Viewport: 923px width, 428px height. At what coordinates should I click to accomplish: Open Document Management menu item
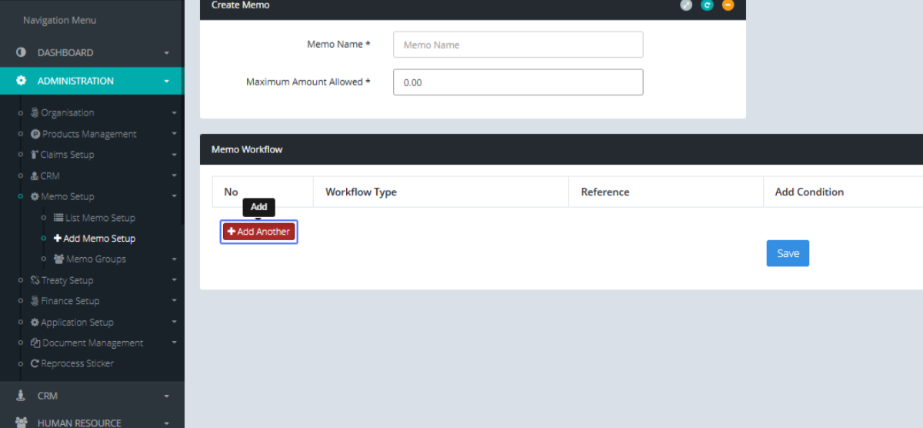point(92,343)
